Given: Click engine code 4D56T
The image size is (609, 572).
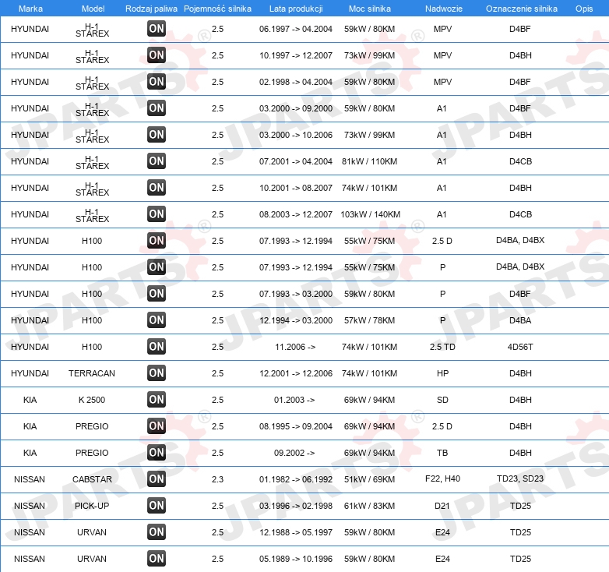Looking at the screenshot, I should 520,347.
